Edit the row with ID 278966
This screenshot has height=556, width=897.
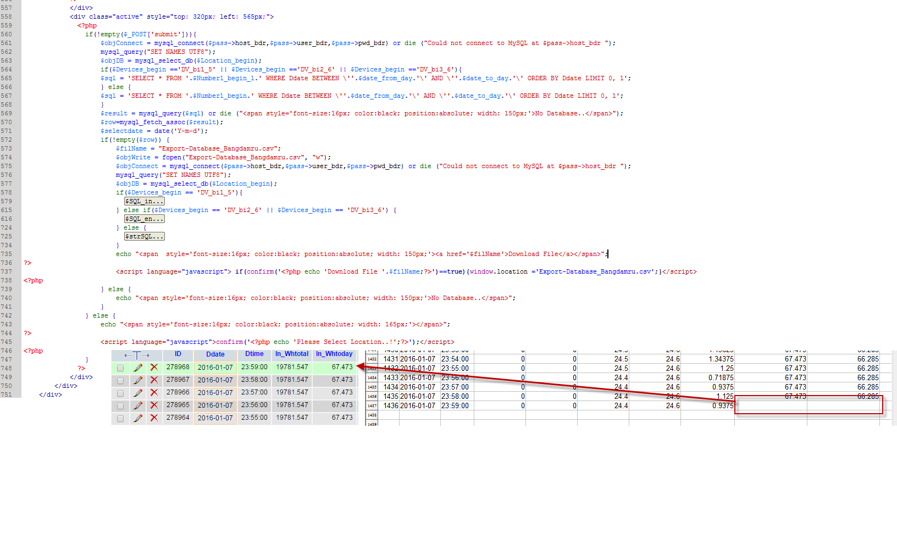pyautogui.click(x=138, y=393)
